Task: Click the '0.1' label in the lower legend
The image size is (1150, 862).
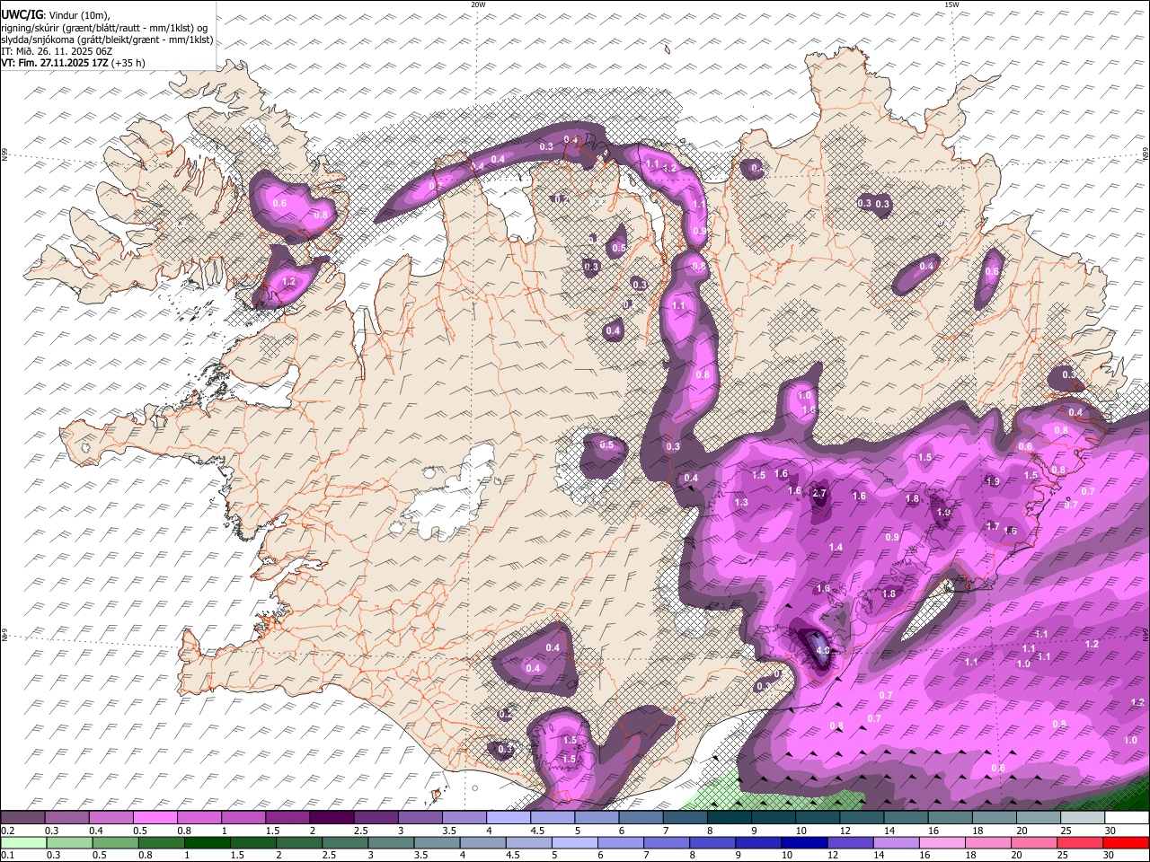Action: [x=7, y=856]
